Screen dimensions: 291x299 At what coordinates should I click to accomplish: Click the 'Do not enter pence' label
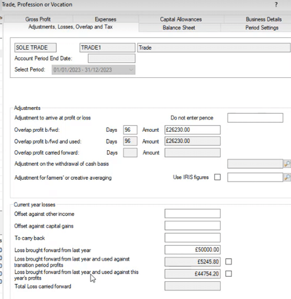(x=192, y=118)
